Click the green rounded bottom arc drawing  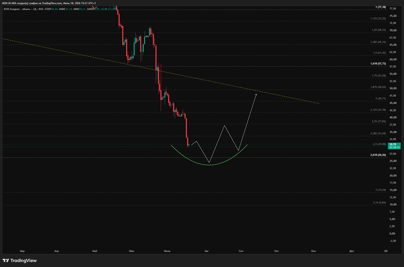tap(209, 164)
